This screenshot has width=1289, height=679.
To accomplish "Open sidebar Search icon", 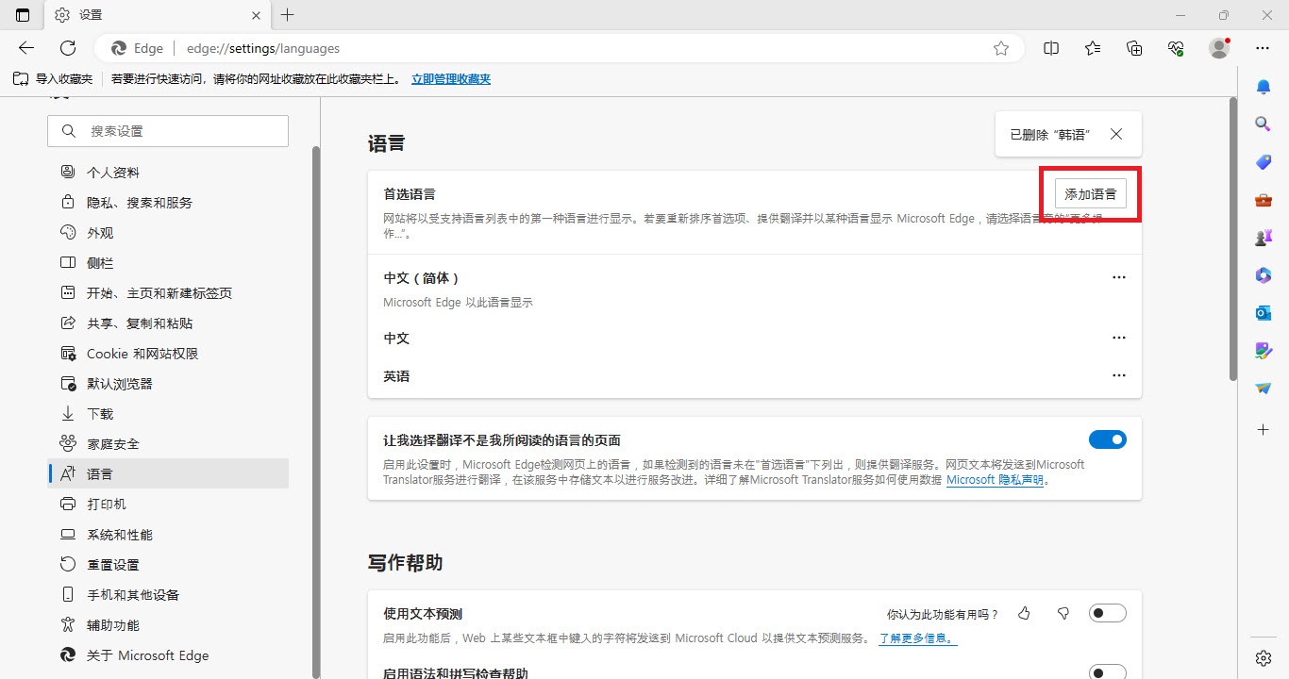I will pos(1264,124).
